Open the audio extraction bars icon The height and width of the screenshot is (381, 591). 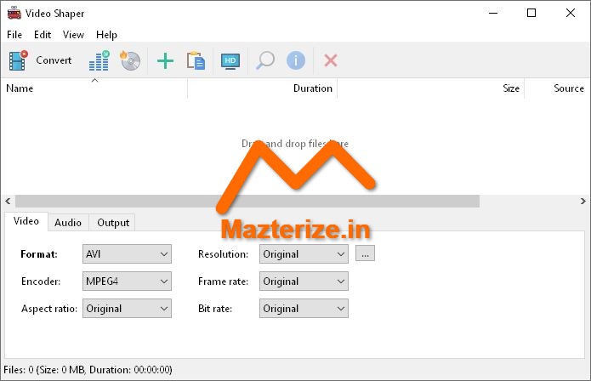point(99,60)
